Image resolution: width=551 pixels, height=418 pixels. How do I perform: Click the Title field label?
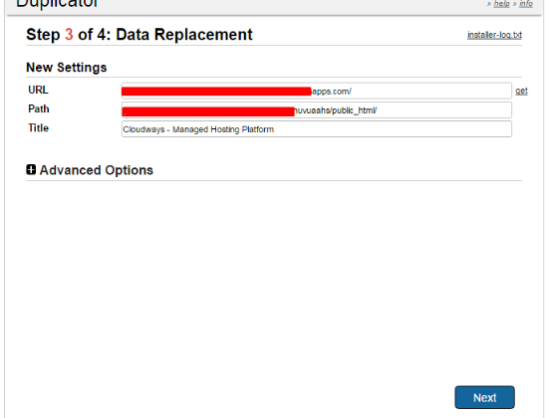(x=38, y=127)
